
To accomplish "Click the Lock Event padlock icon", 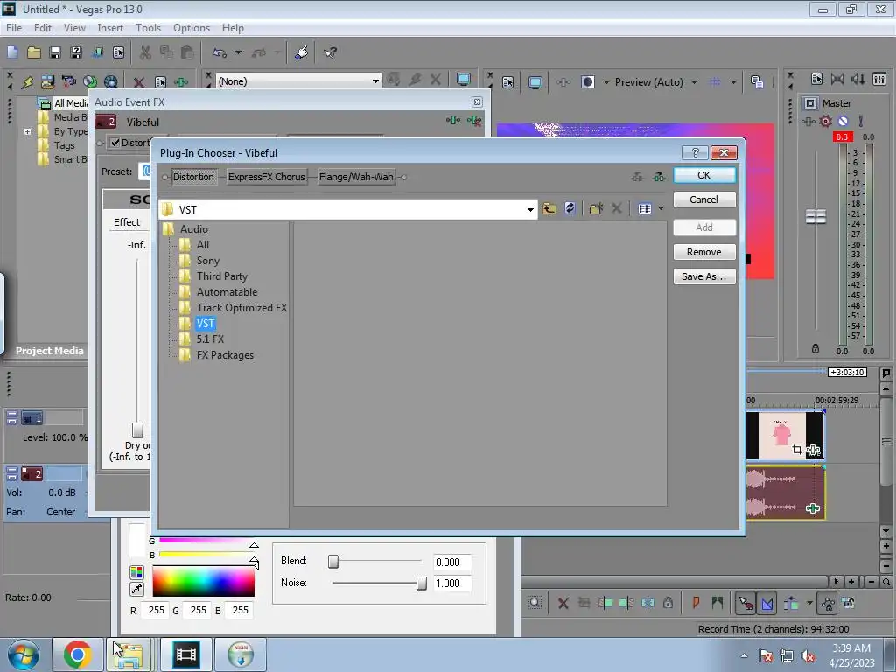I will tap(668, 602).
